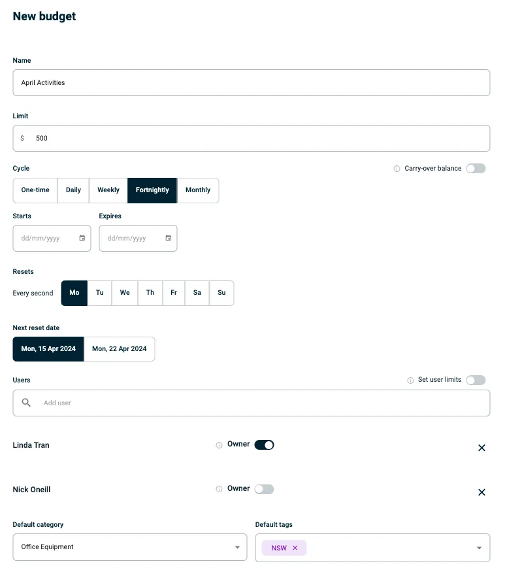
Task: Click info icon next to Nick Oneill's Owner
Action: (x=219, y=489)
